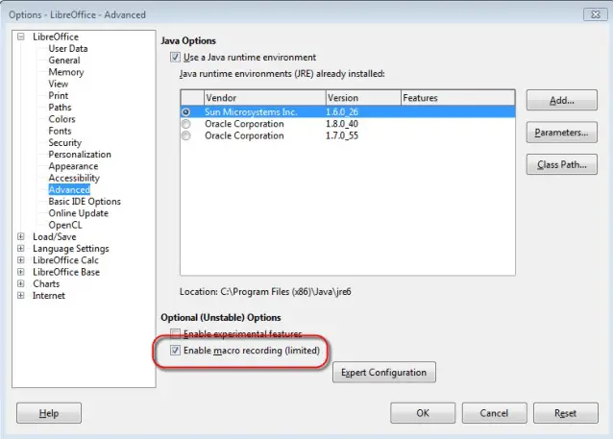
Task: Select LibreOffice Base category label
Action: pos(66,272)
